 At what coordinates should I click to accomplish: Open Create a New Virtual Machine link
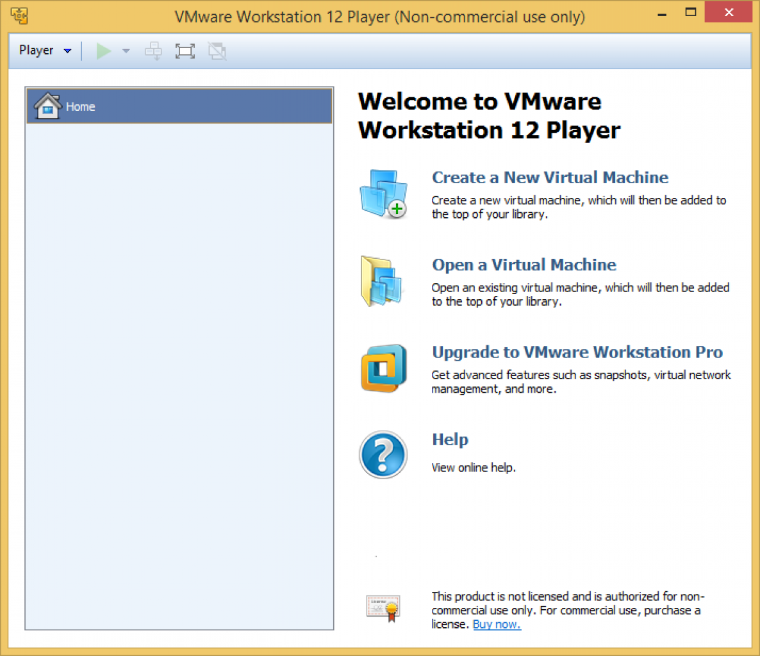[x=550, y=177]
